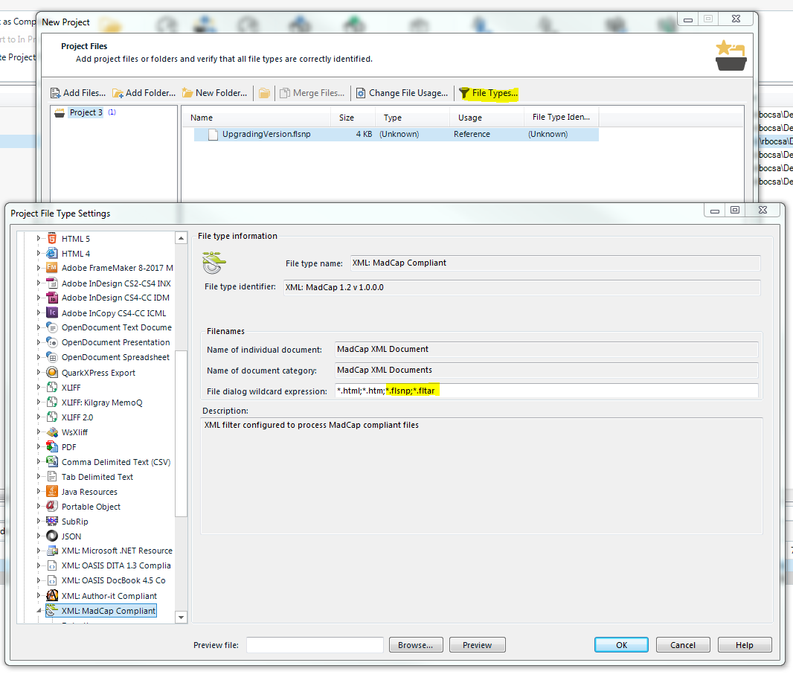Click the OpenDocument Text Document icon

(52, 327)
